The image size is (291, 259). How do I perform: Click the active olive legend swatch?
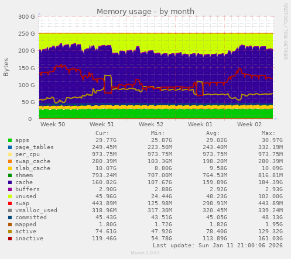10,232
